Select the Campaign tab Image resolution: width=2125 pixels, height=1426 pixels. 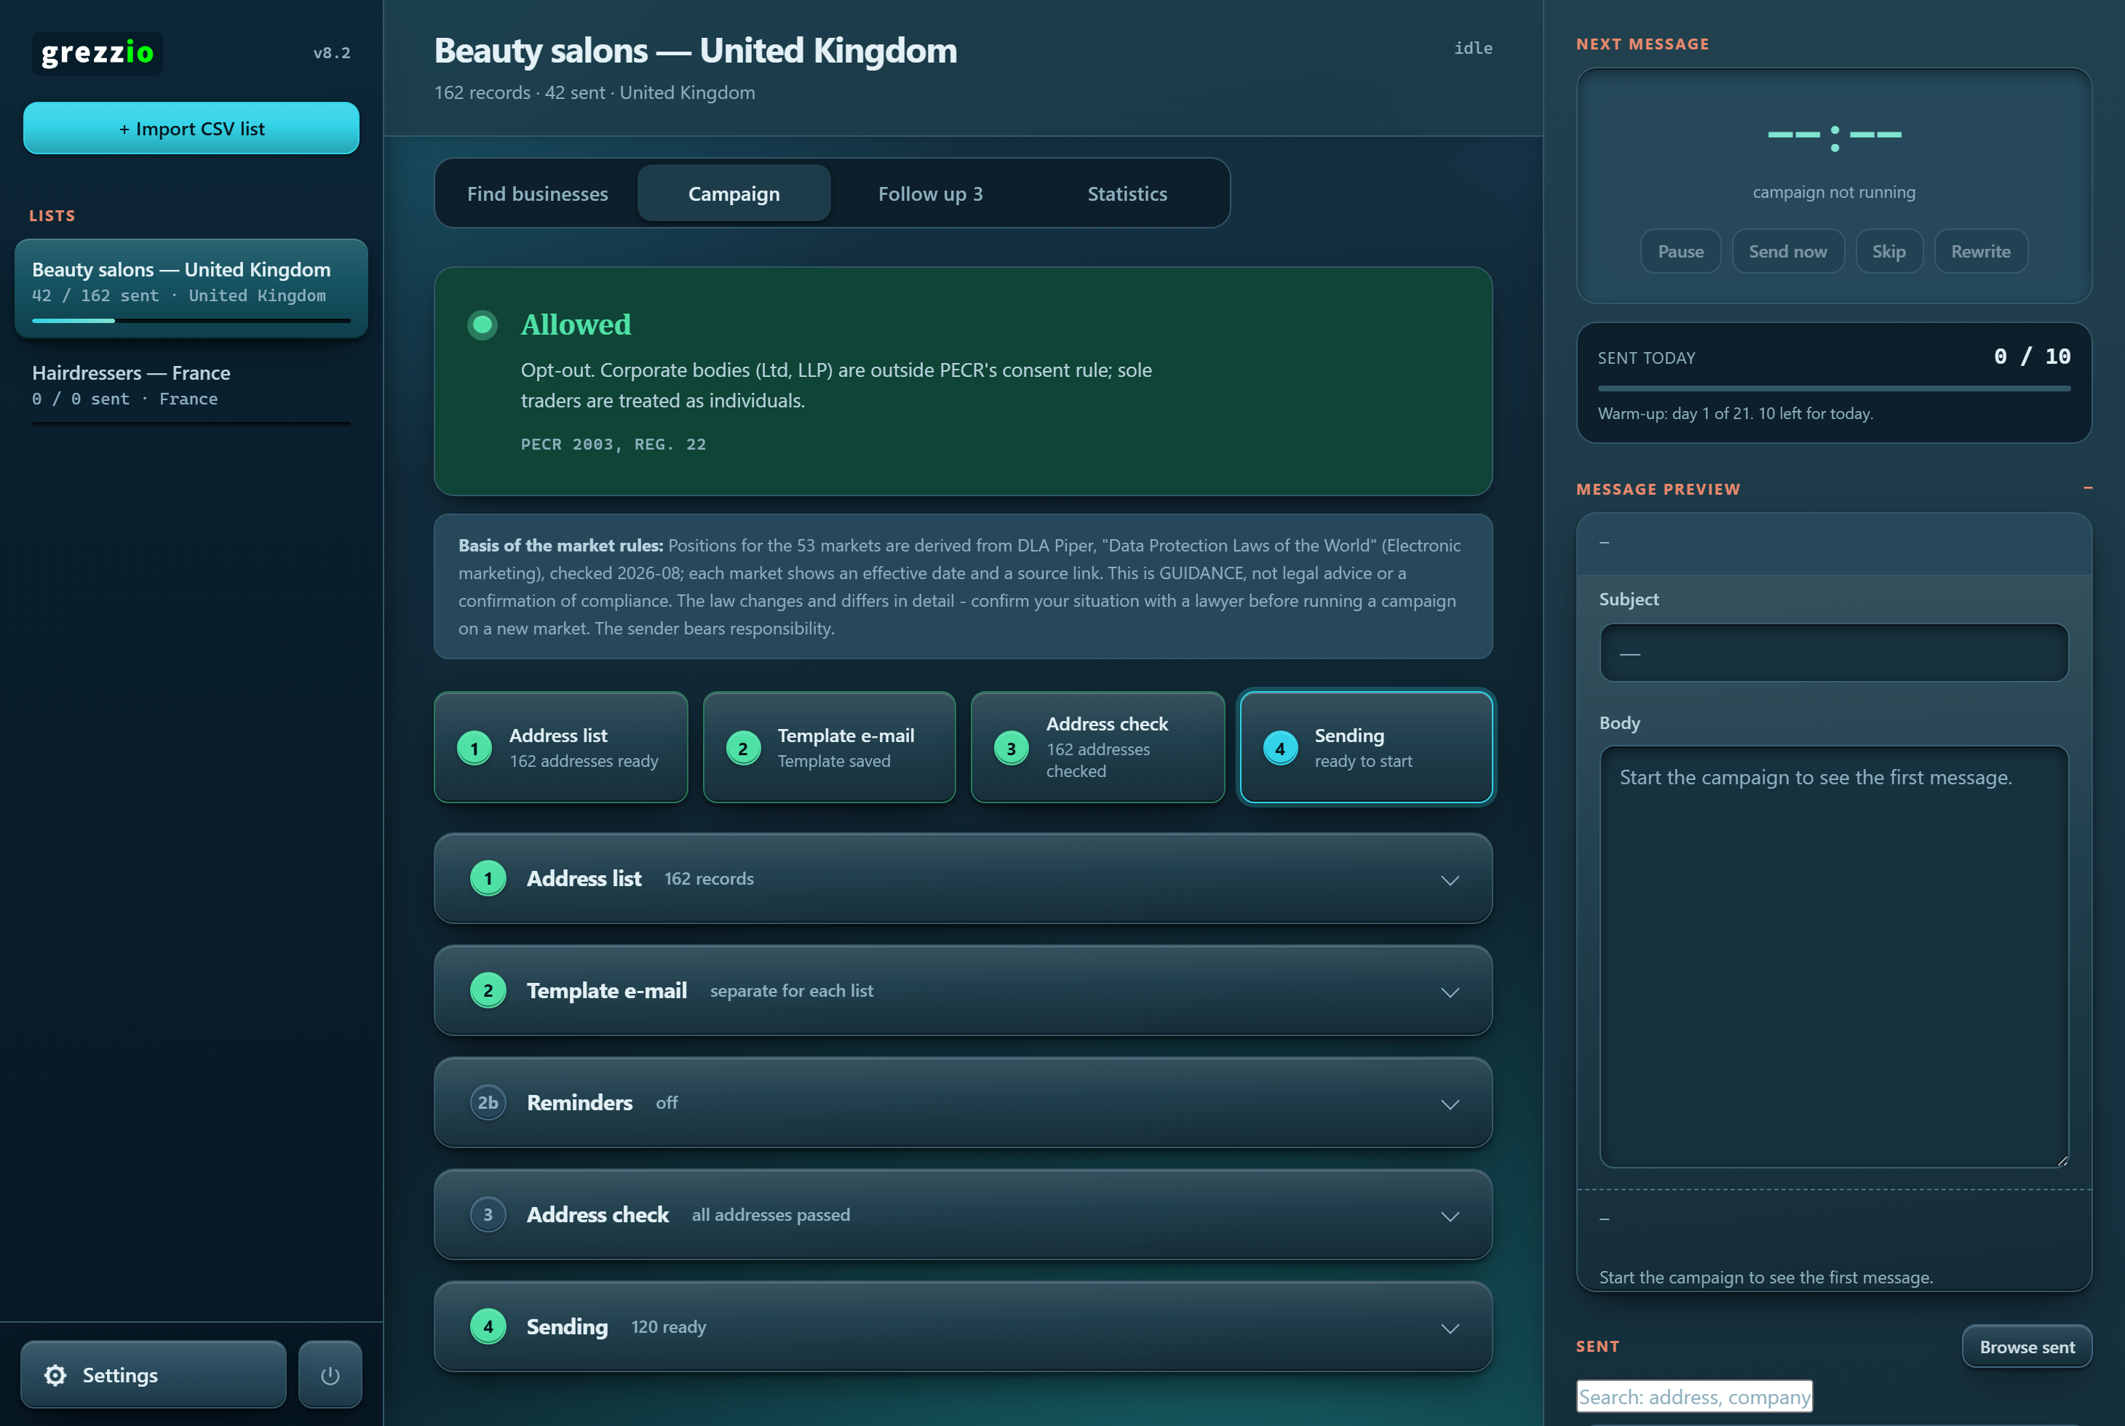[x=734, y=194]
